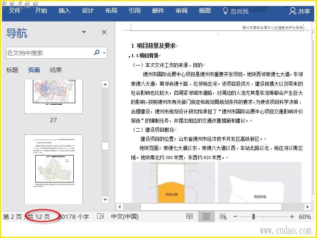Select the page 27 thumbnail
The width and height of the screenshot is (317, 238).
coord(53,96)
